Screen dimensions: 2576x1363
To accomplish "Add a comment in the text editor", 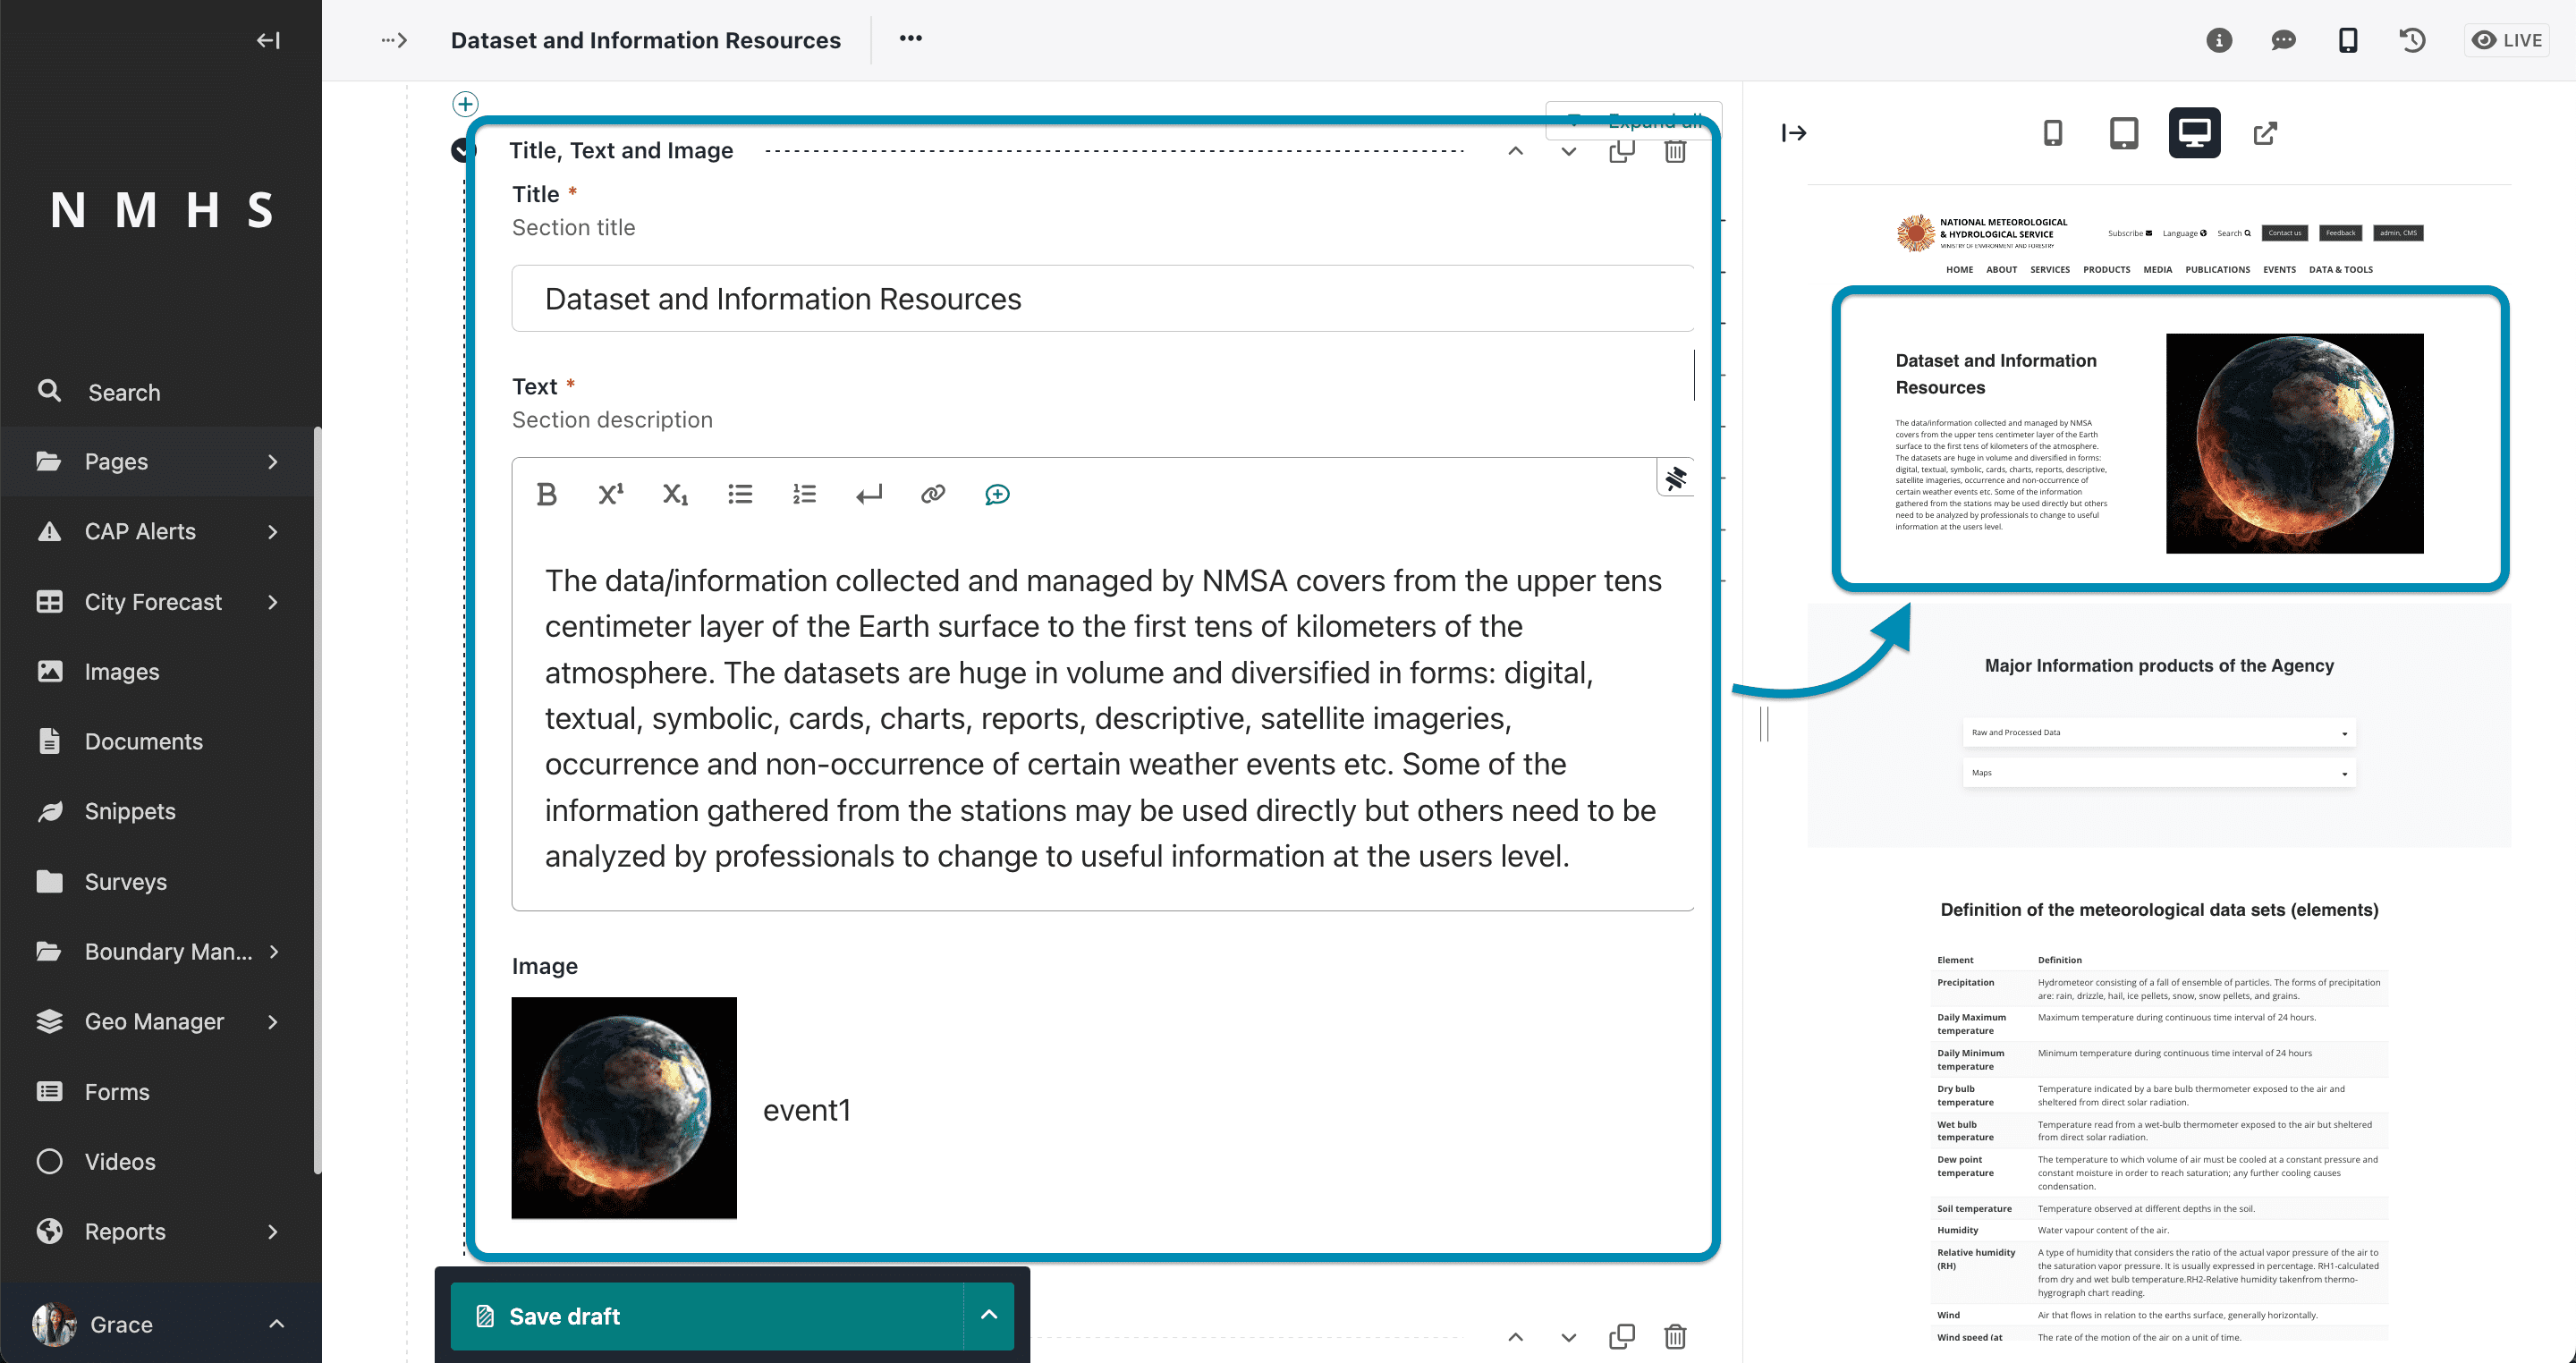I will (997, 494).
